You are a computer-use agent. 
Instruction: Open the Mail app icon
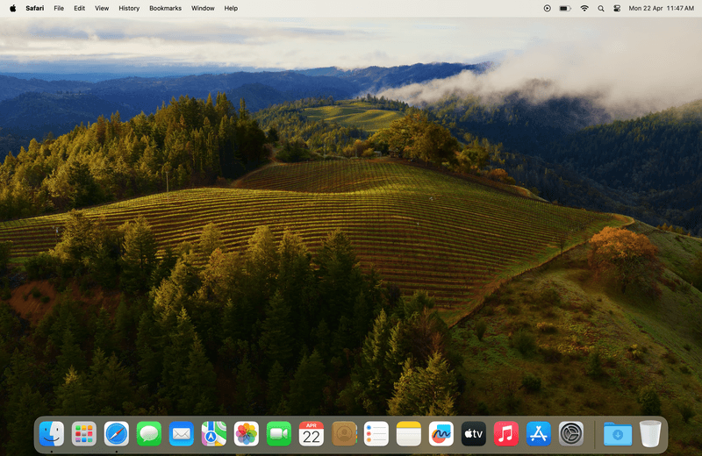(182, 433)
